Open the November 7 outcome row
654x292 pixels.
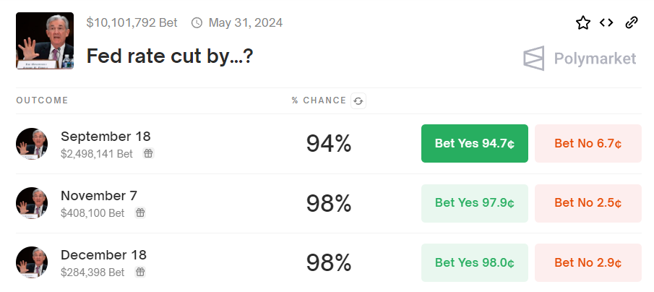point(99,196)
